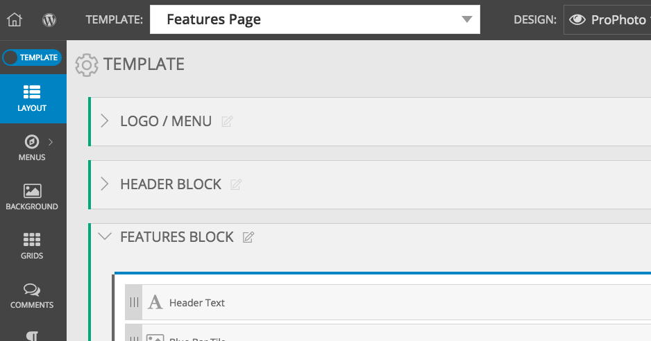Open the Menus sidebar item
Viewport: 651px width, 341px height.
point(32,148)
